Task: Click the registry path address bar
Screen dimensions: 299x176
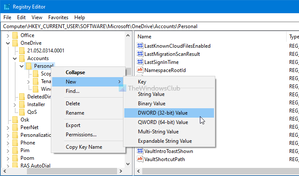Action: point(150,26)
